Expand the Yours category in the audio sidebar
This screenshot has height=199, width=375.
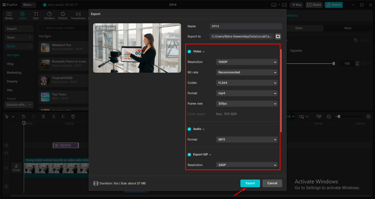coord(19,38)
